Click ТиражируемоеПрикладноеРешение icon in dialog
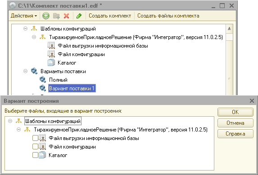This screenshot has height=175, width=258. (27, 130)
